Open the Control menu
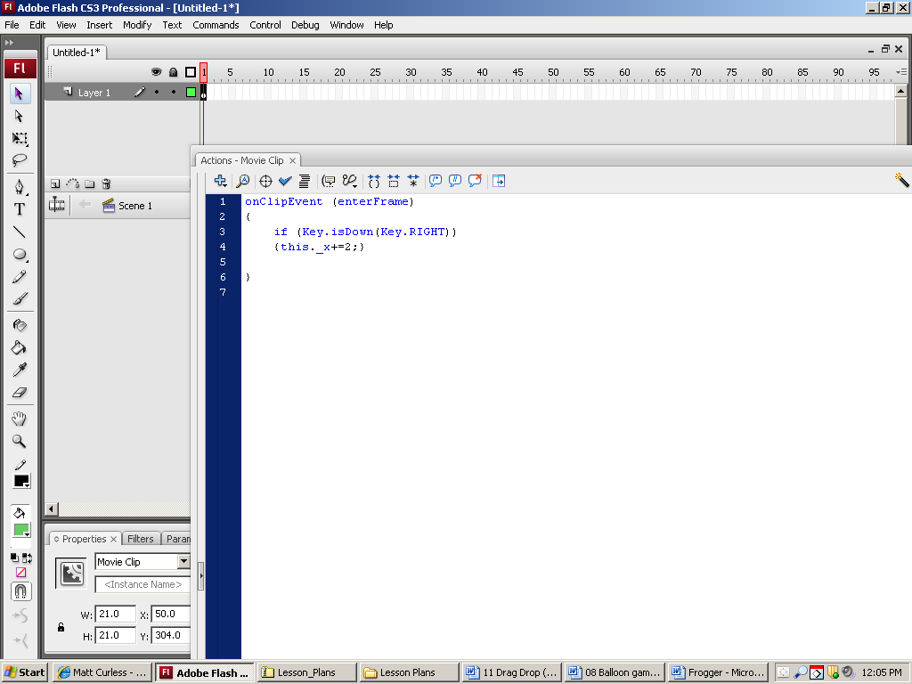Image resolution: width=912 pixels, height=684 pixels. tap(265, 25)
